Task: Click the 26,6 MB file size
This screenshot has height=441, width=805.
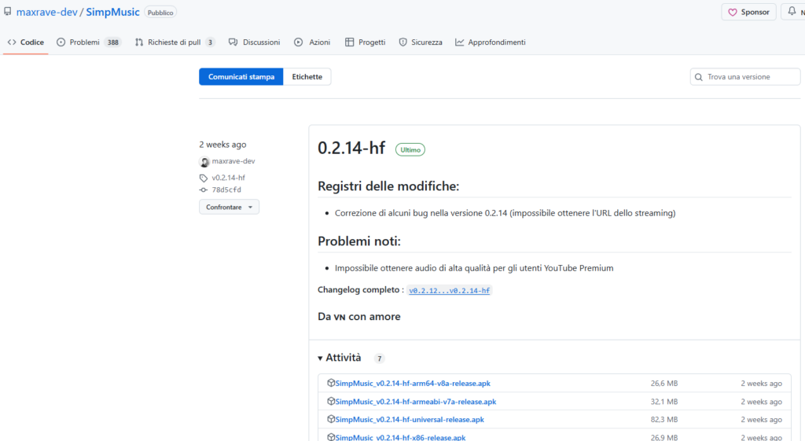Action: pyautogui.click(x=664, y=384)
